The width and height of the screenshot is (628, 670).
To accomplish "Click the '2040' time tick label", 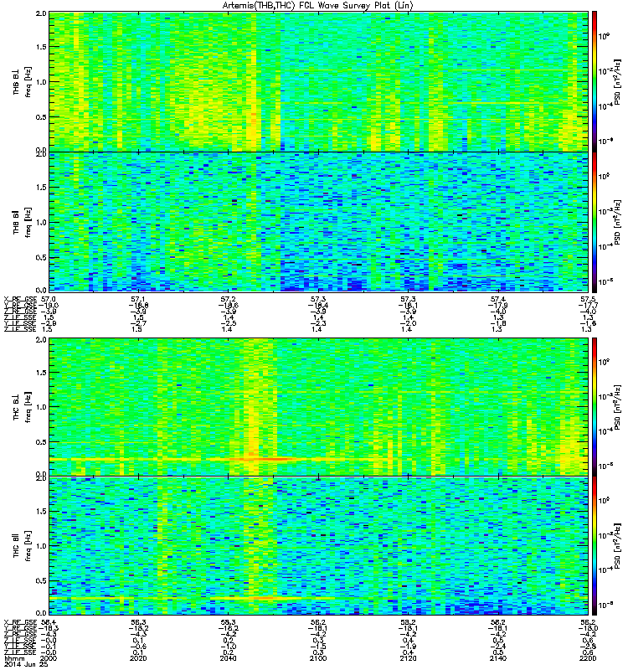I will (229, 658).
